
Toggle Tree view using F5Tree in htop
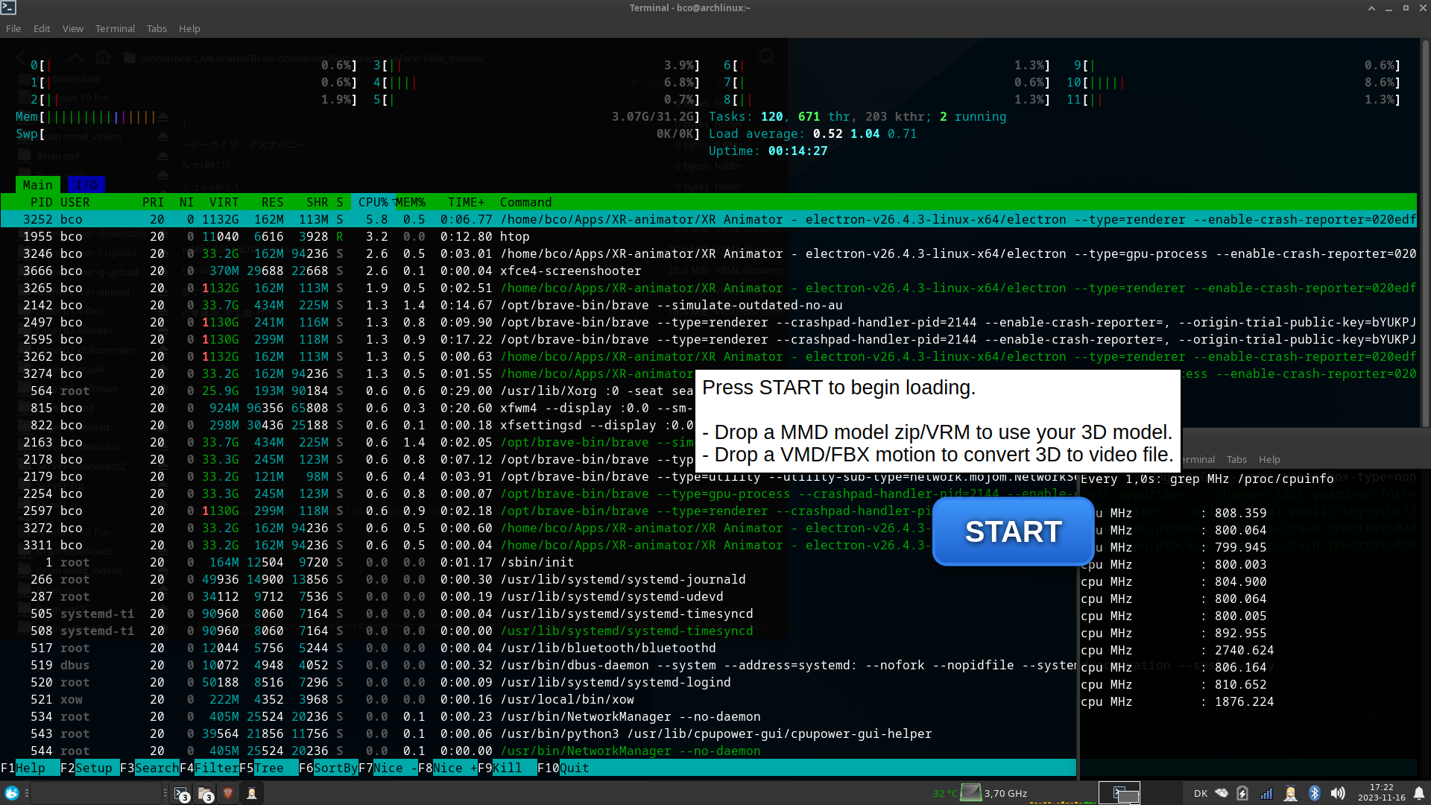[x=267, y=768]
